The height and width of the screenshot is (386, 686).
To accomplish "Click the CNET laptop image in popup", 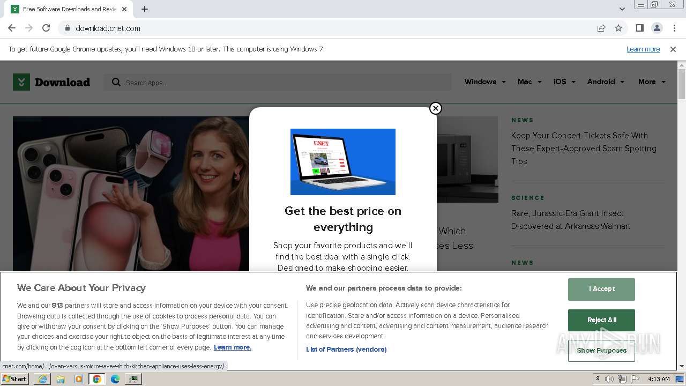I will (x=343, y=162).
